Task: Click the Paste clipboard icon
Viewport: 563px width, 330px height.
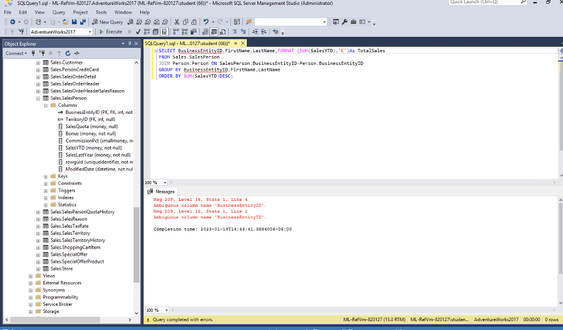Action: (x=194, y=22)
